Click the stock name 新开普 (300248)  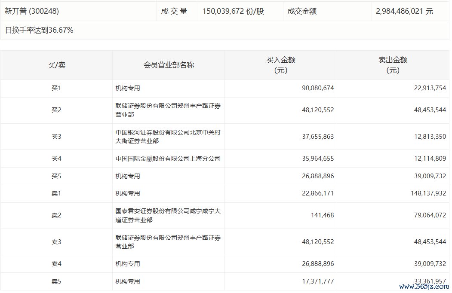[32, 11]
